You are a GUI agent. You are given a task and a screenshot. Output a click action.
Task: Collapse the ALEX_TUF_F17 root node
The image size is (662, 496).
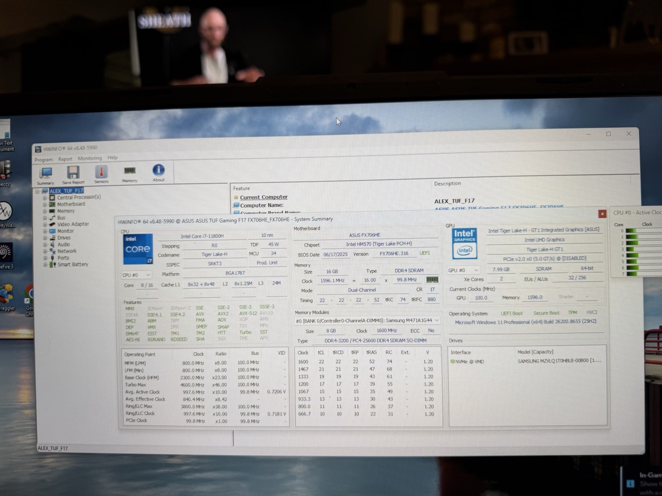click(38, 191)
